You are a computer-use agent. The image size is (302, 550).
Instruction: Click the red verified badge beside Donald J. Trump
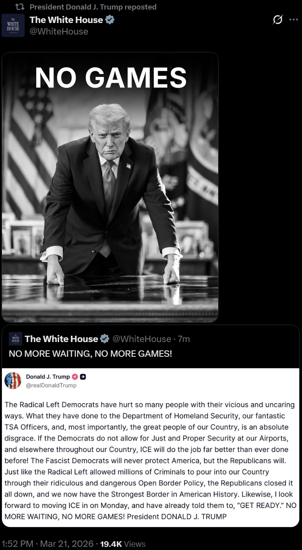75,377
